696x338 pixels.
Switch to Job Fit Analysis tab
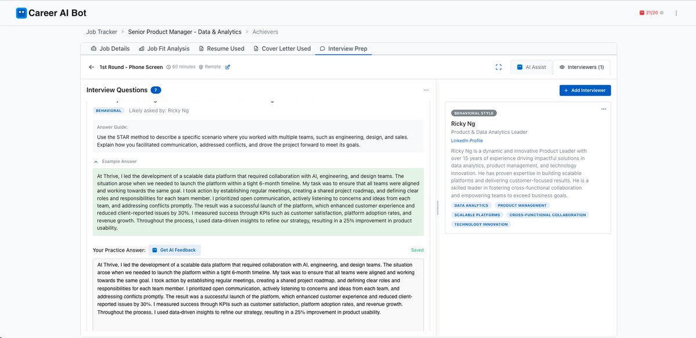tap(165, 49)
